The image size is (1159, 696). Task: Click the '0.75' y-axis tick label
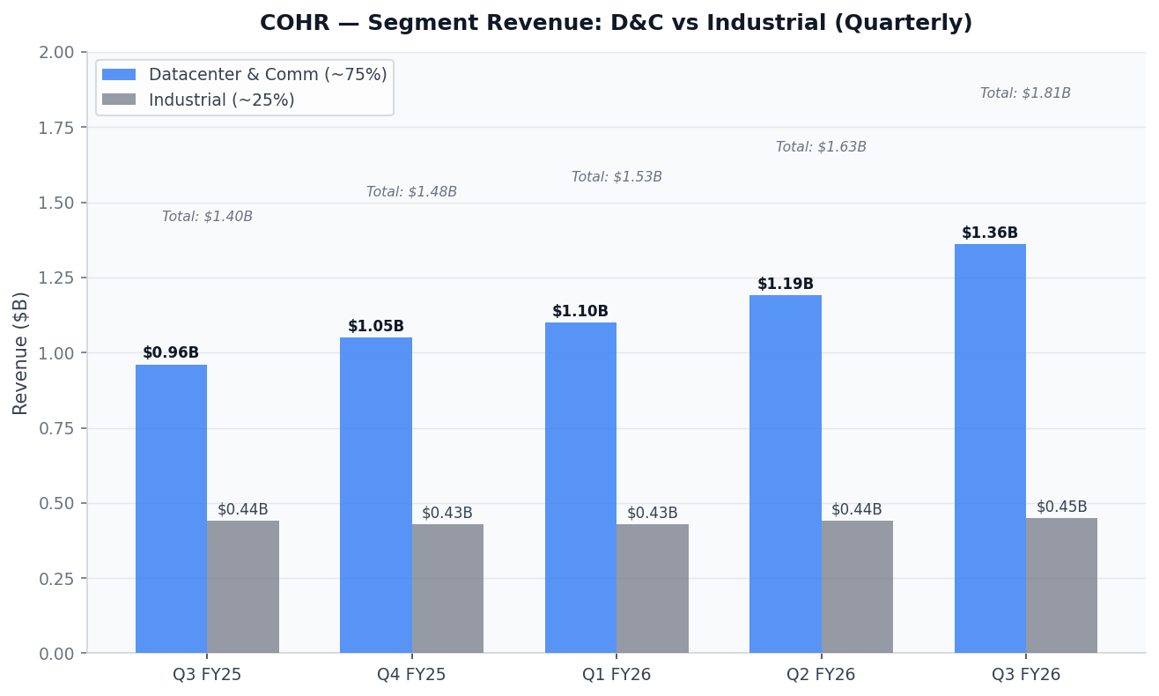[56, 428]
